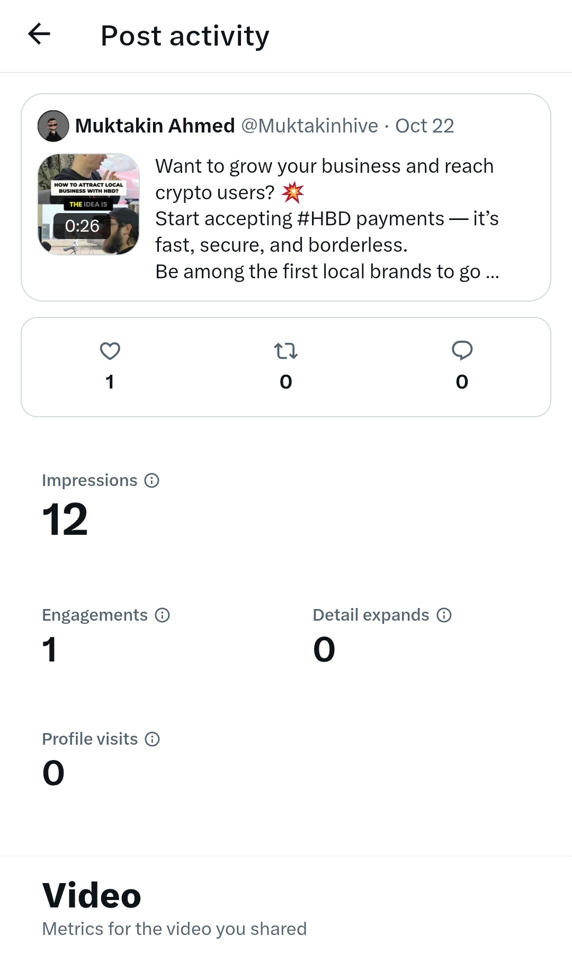Open the post text preview

tap(327, 218)
